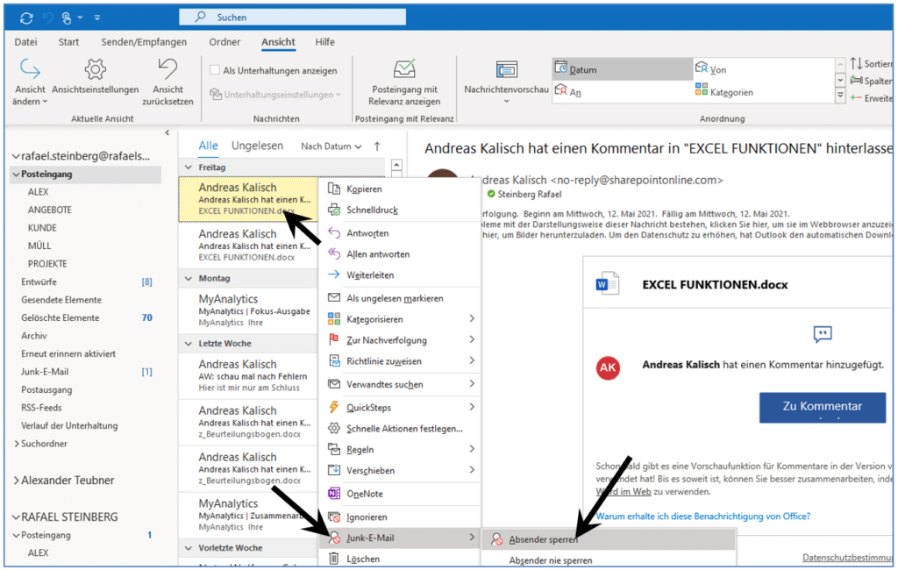Reverse sort order with the up arrow
This screenshot has height=570, width=898.
point(377,146)
